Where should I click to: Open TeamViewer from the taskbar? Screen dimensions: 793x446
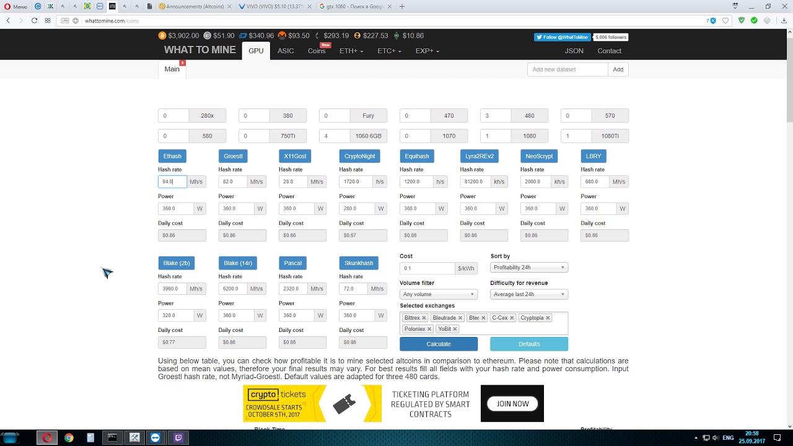point(156,437)
